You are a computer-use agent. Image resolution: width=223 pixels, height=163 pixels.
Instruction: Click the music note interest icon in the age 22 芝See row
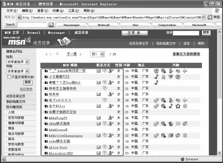point(156,82)
